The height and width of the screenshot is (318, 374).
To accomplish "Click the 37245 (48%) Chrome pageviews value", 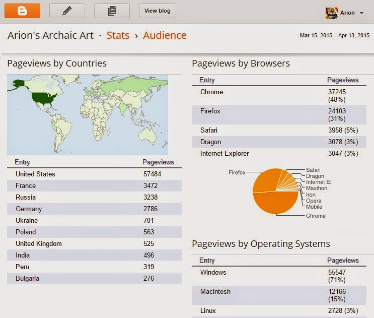I will (x=337, y=96).
